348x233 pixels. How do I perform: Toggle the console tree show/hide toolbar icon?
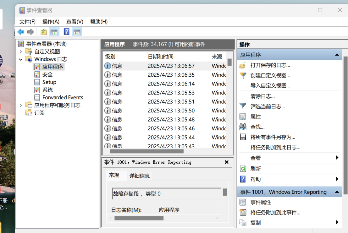coord(54,32)
